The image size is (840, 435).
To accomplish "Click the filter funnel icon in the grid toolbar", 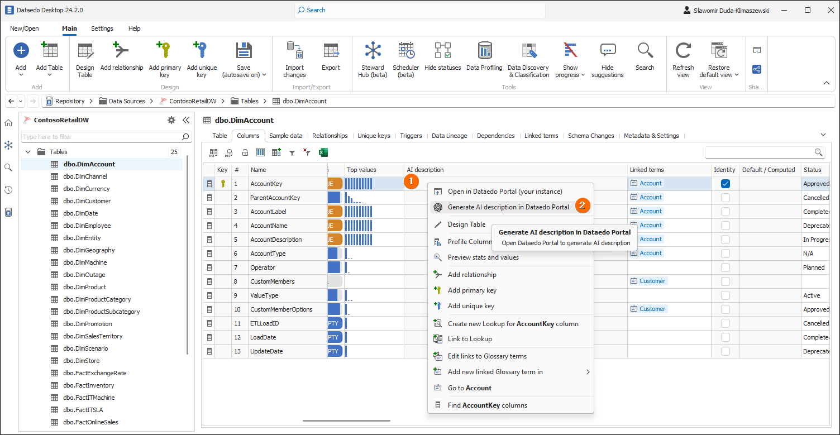I will [292, 152].
